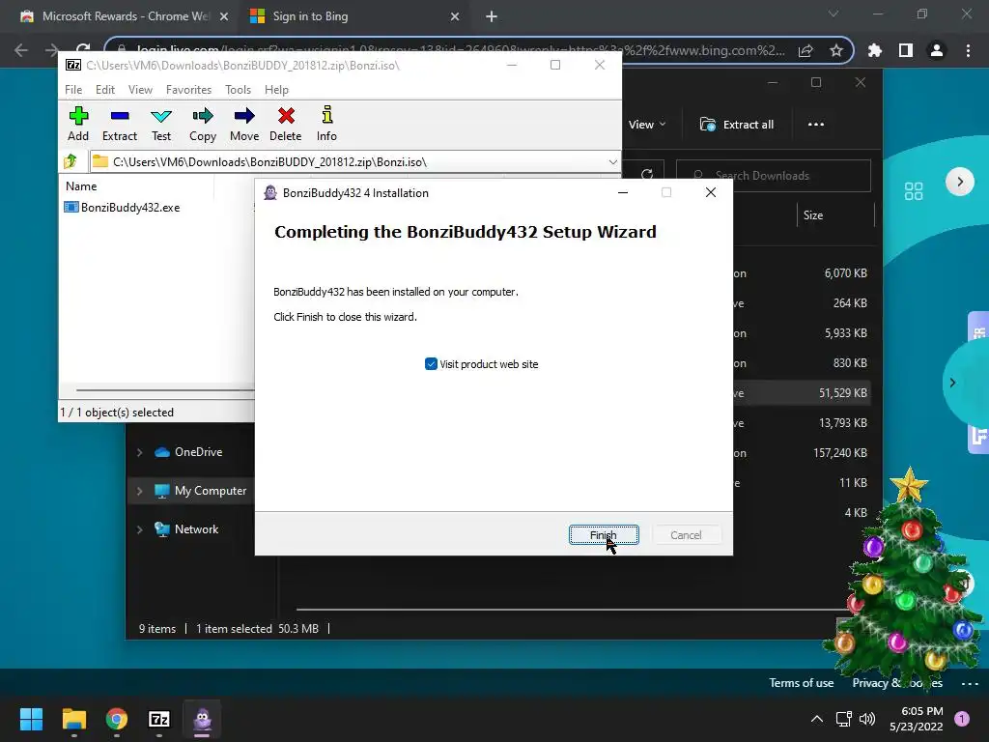Open 7-Zip File menu

click(x=73, y=90)
